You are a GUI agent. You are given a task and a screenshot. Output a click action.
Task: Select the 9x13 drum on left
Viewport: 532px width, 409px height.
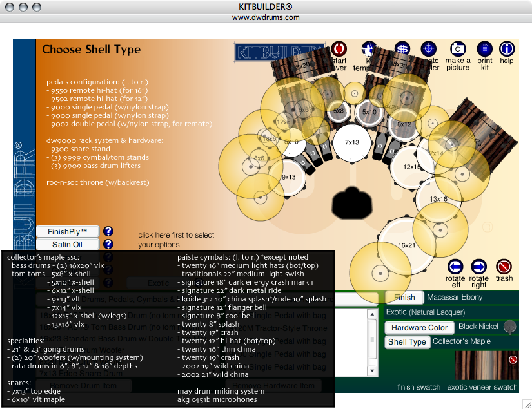[x=288, y=177]
